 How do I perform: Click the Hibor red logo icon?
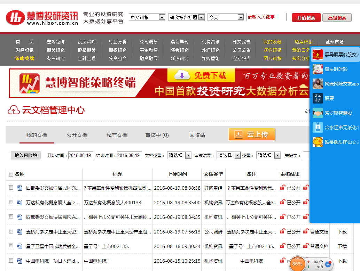pos(14,16)
